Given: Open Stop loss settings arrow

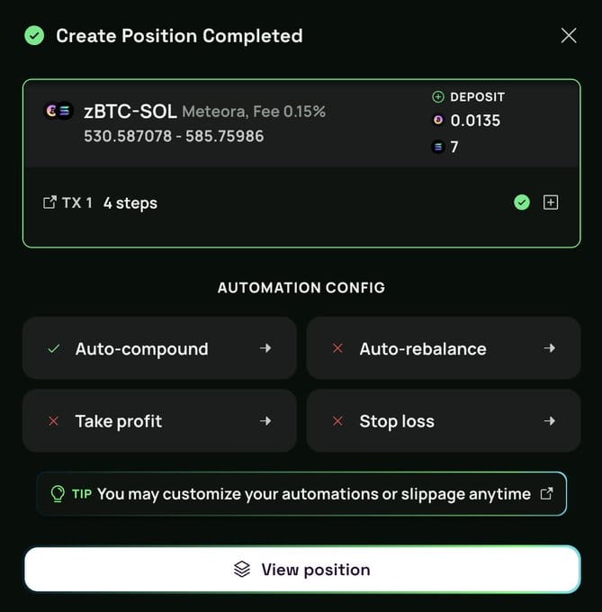Looking at the screenshot, I should click(x=550, y=421).
